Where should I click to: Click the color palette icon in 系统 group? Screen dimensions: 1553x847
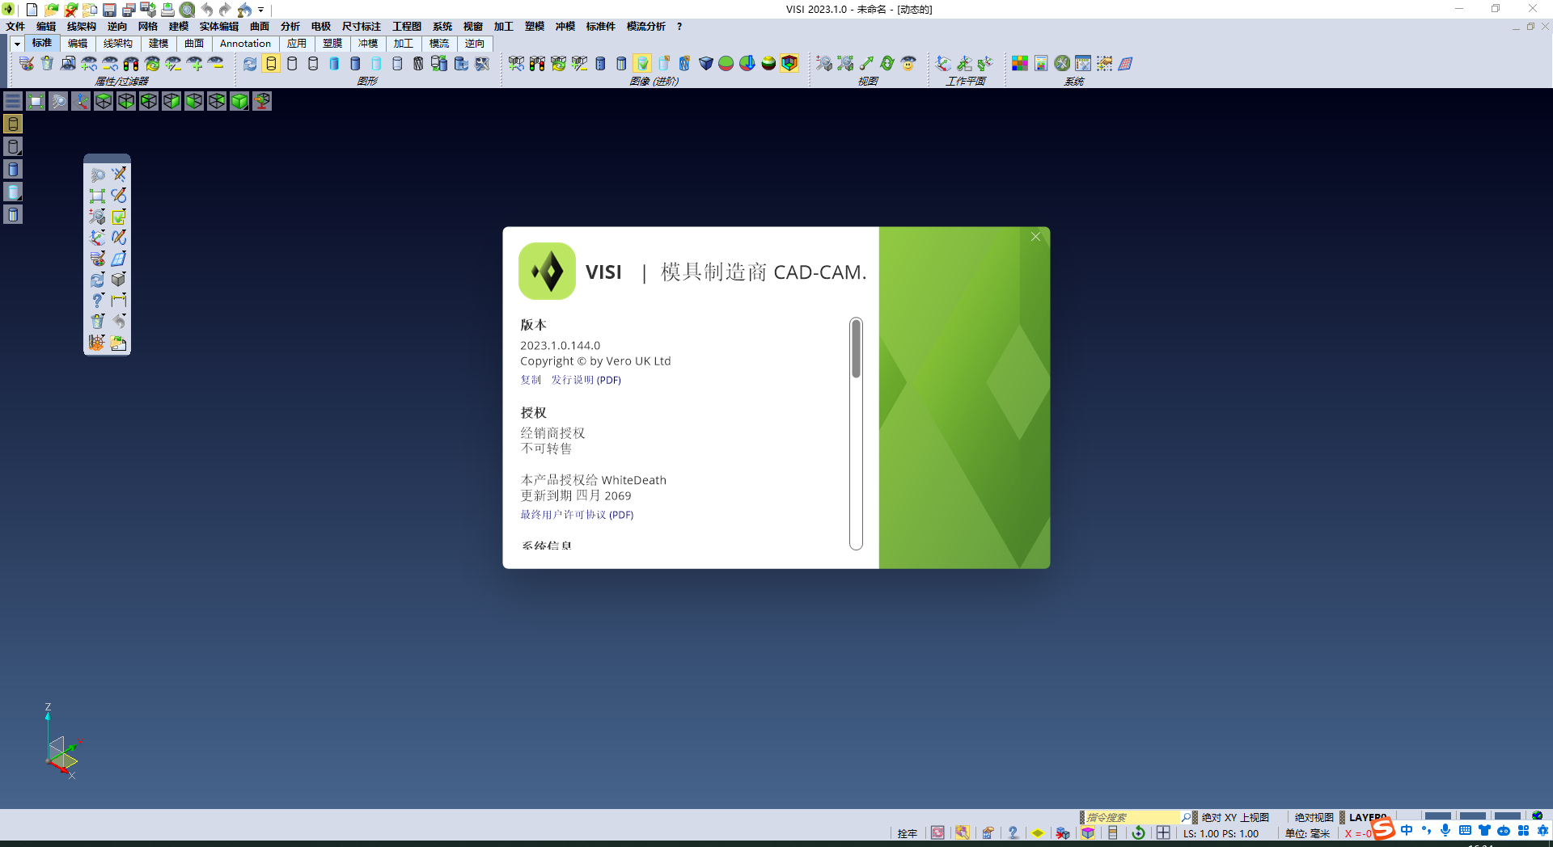click(x=1020, y=63)
